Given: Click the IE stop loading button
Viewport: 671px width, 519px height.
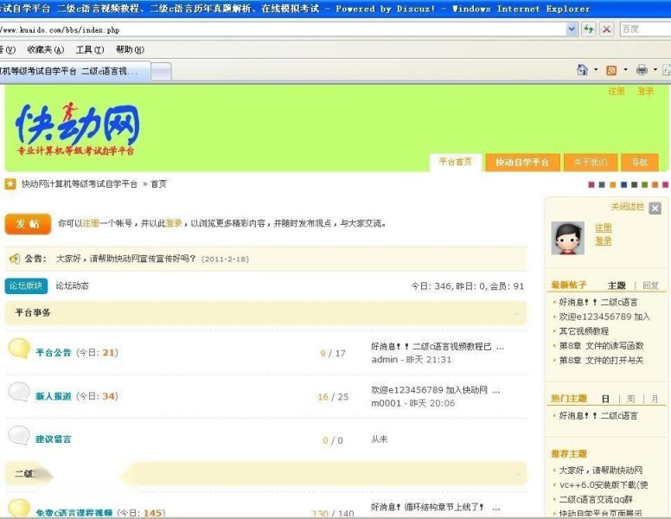Looking at the screenshot, I should [x=607, y=29].
